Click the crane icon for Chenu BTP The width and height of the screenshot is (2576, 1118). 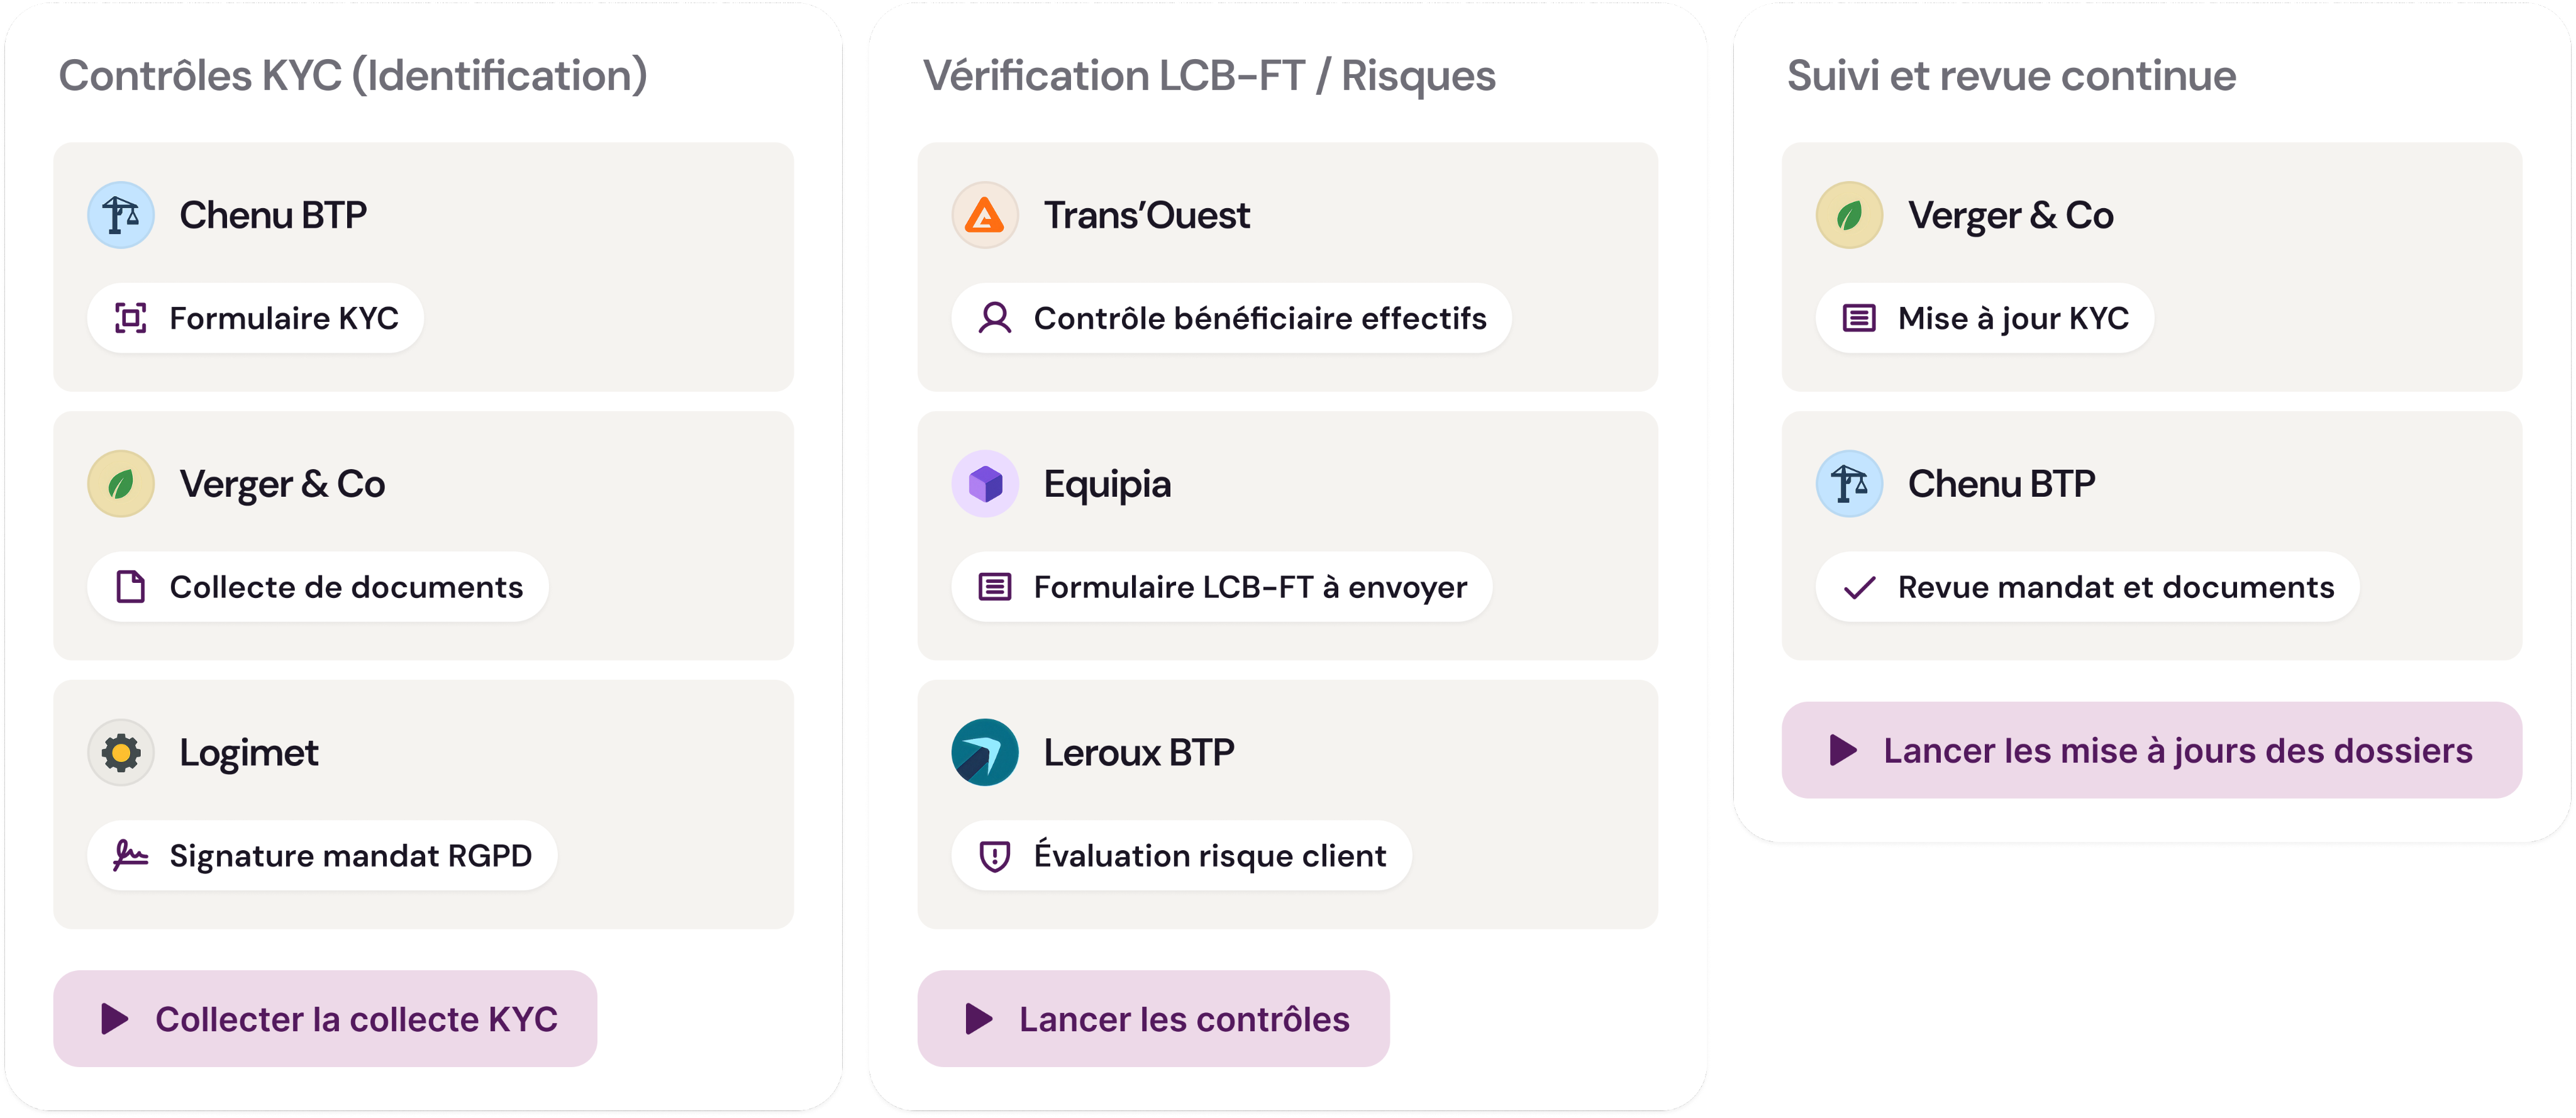[x=122, y=214]
